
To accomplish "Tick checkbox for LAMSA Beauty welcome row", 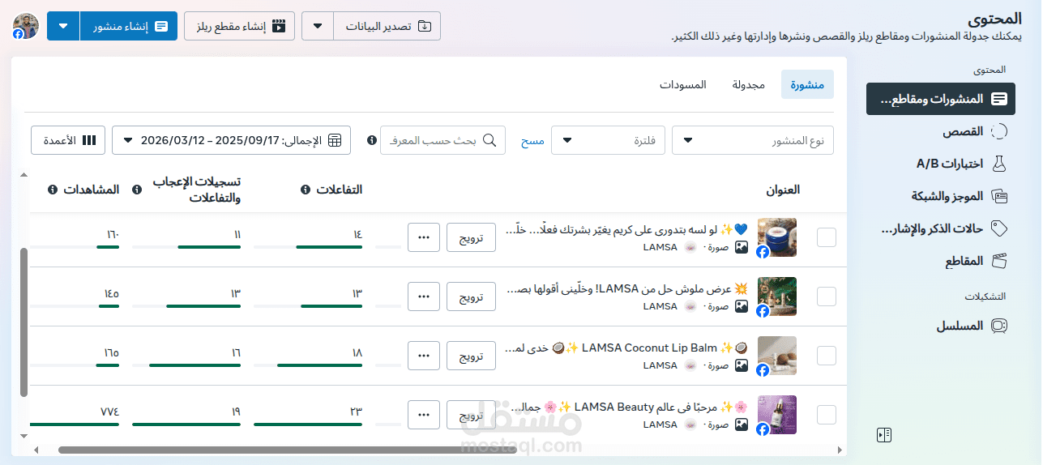I will (827, 415).
